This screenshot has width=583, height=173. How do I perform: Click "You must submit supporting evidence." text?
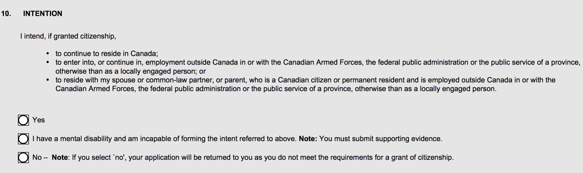click(x=381, y=139)
